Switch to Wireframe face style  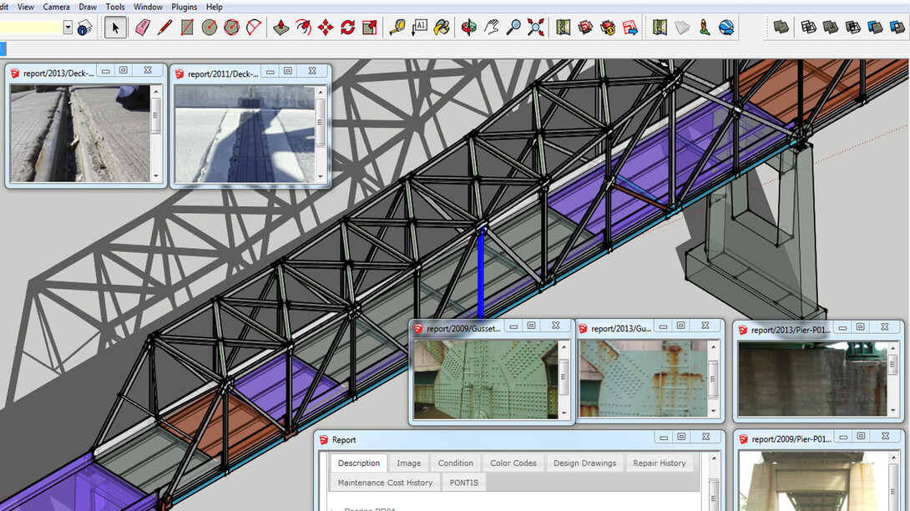point(809,28)
